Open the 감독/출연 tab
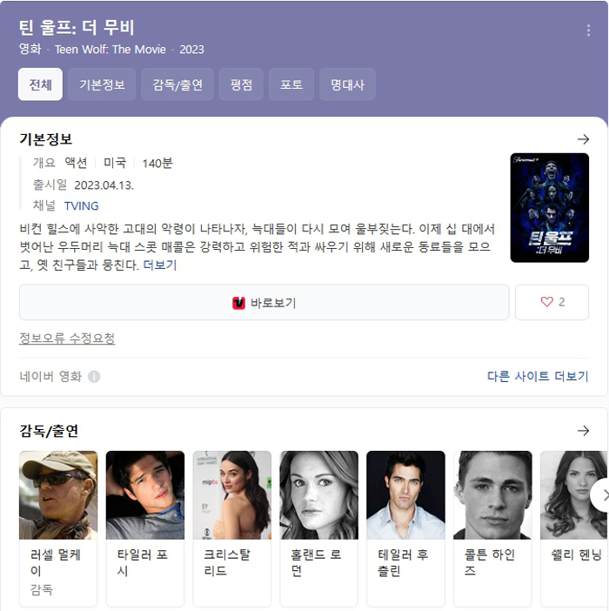Image resolution: width=609 pixels, height=611 pixels. point(177,84)
